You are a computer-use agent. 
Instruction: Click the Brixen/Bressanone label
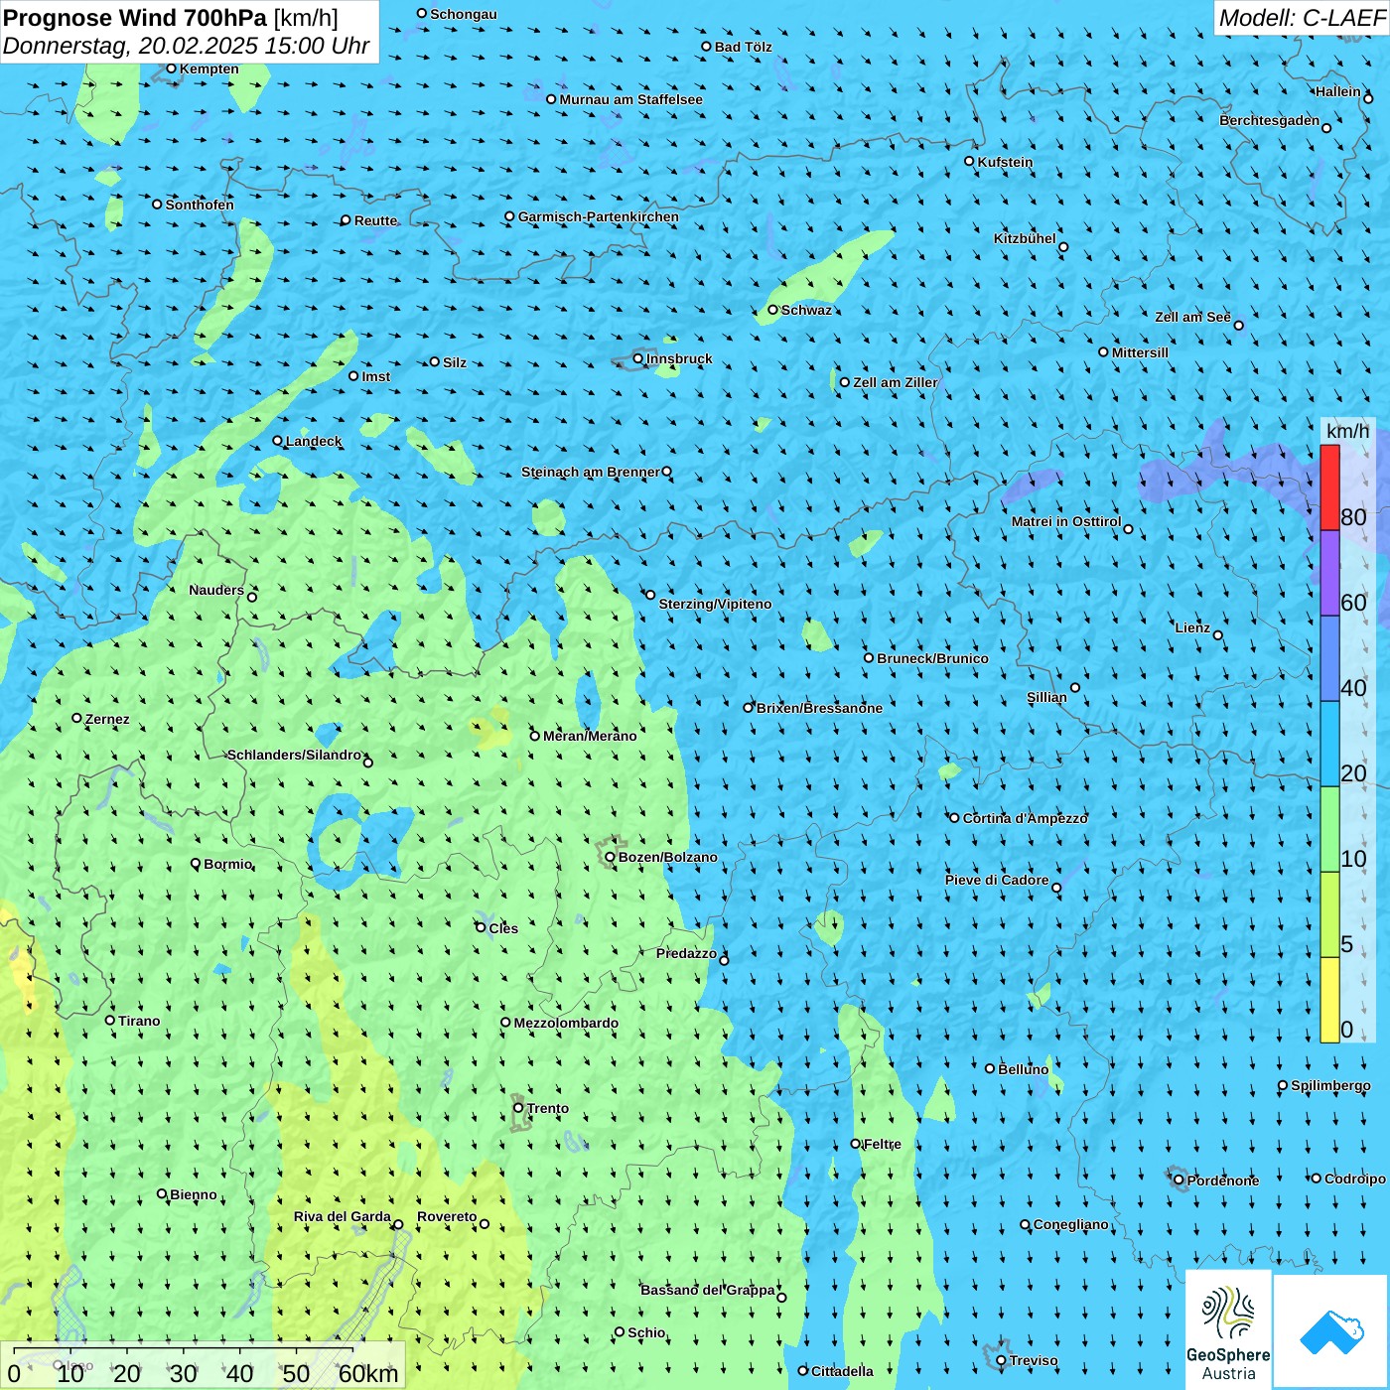[819, 708]
